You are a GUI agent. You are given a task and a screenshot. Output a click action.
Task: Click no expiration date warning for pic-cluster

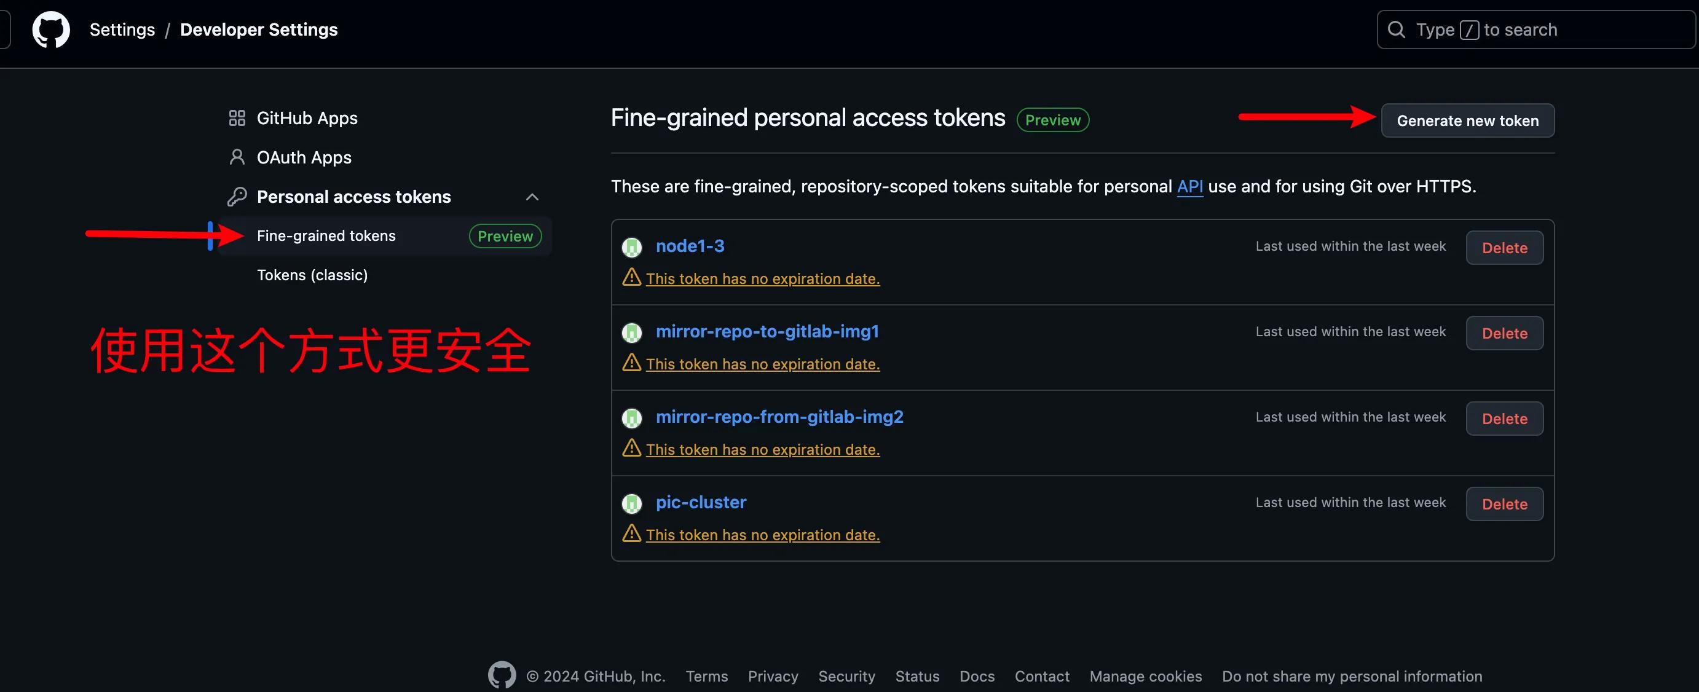763,535
